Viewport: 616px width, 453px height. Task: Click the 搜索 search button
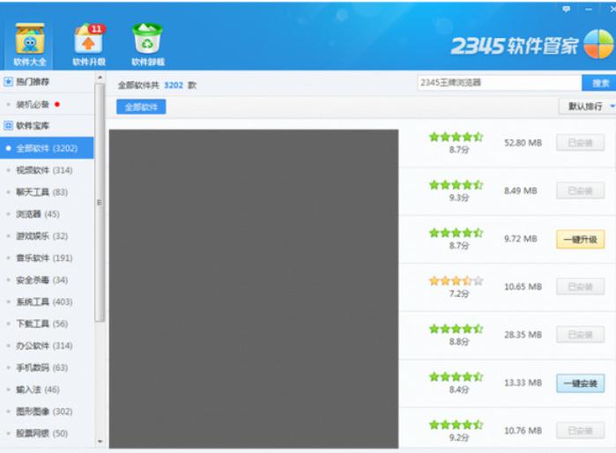599,83
